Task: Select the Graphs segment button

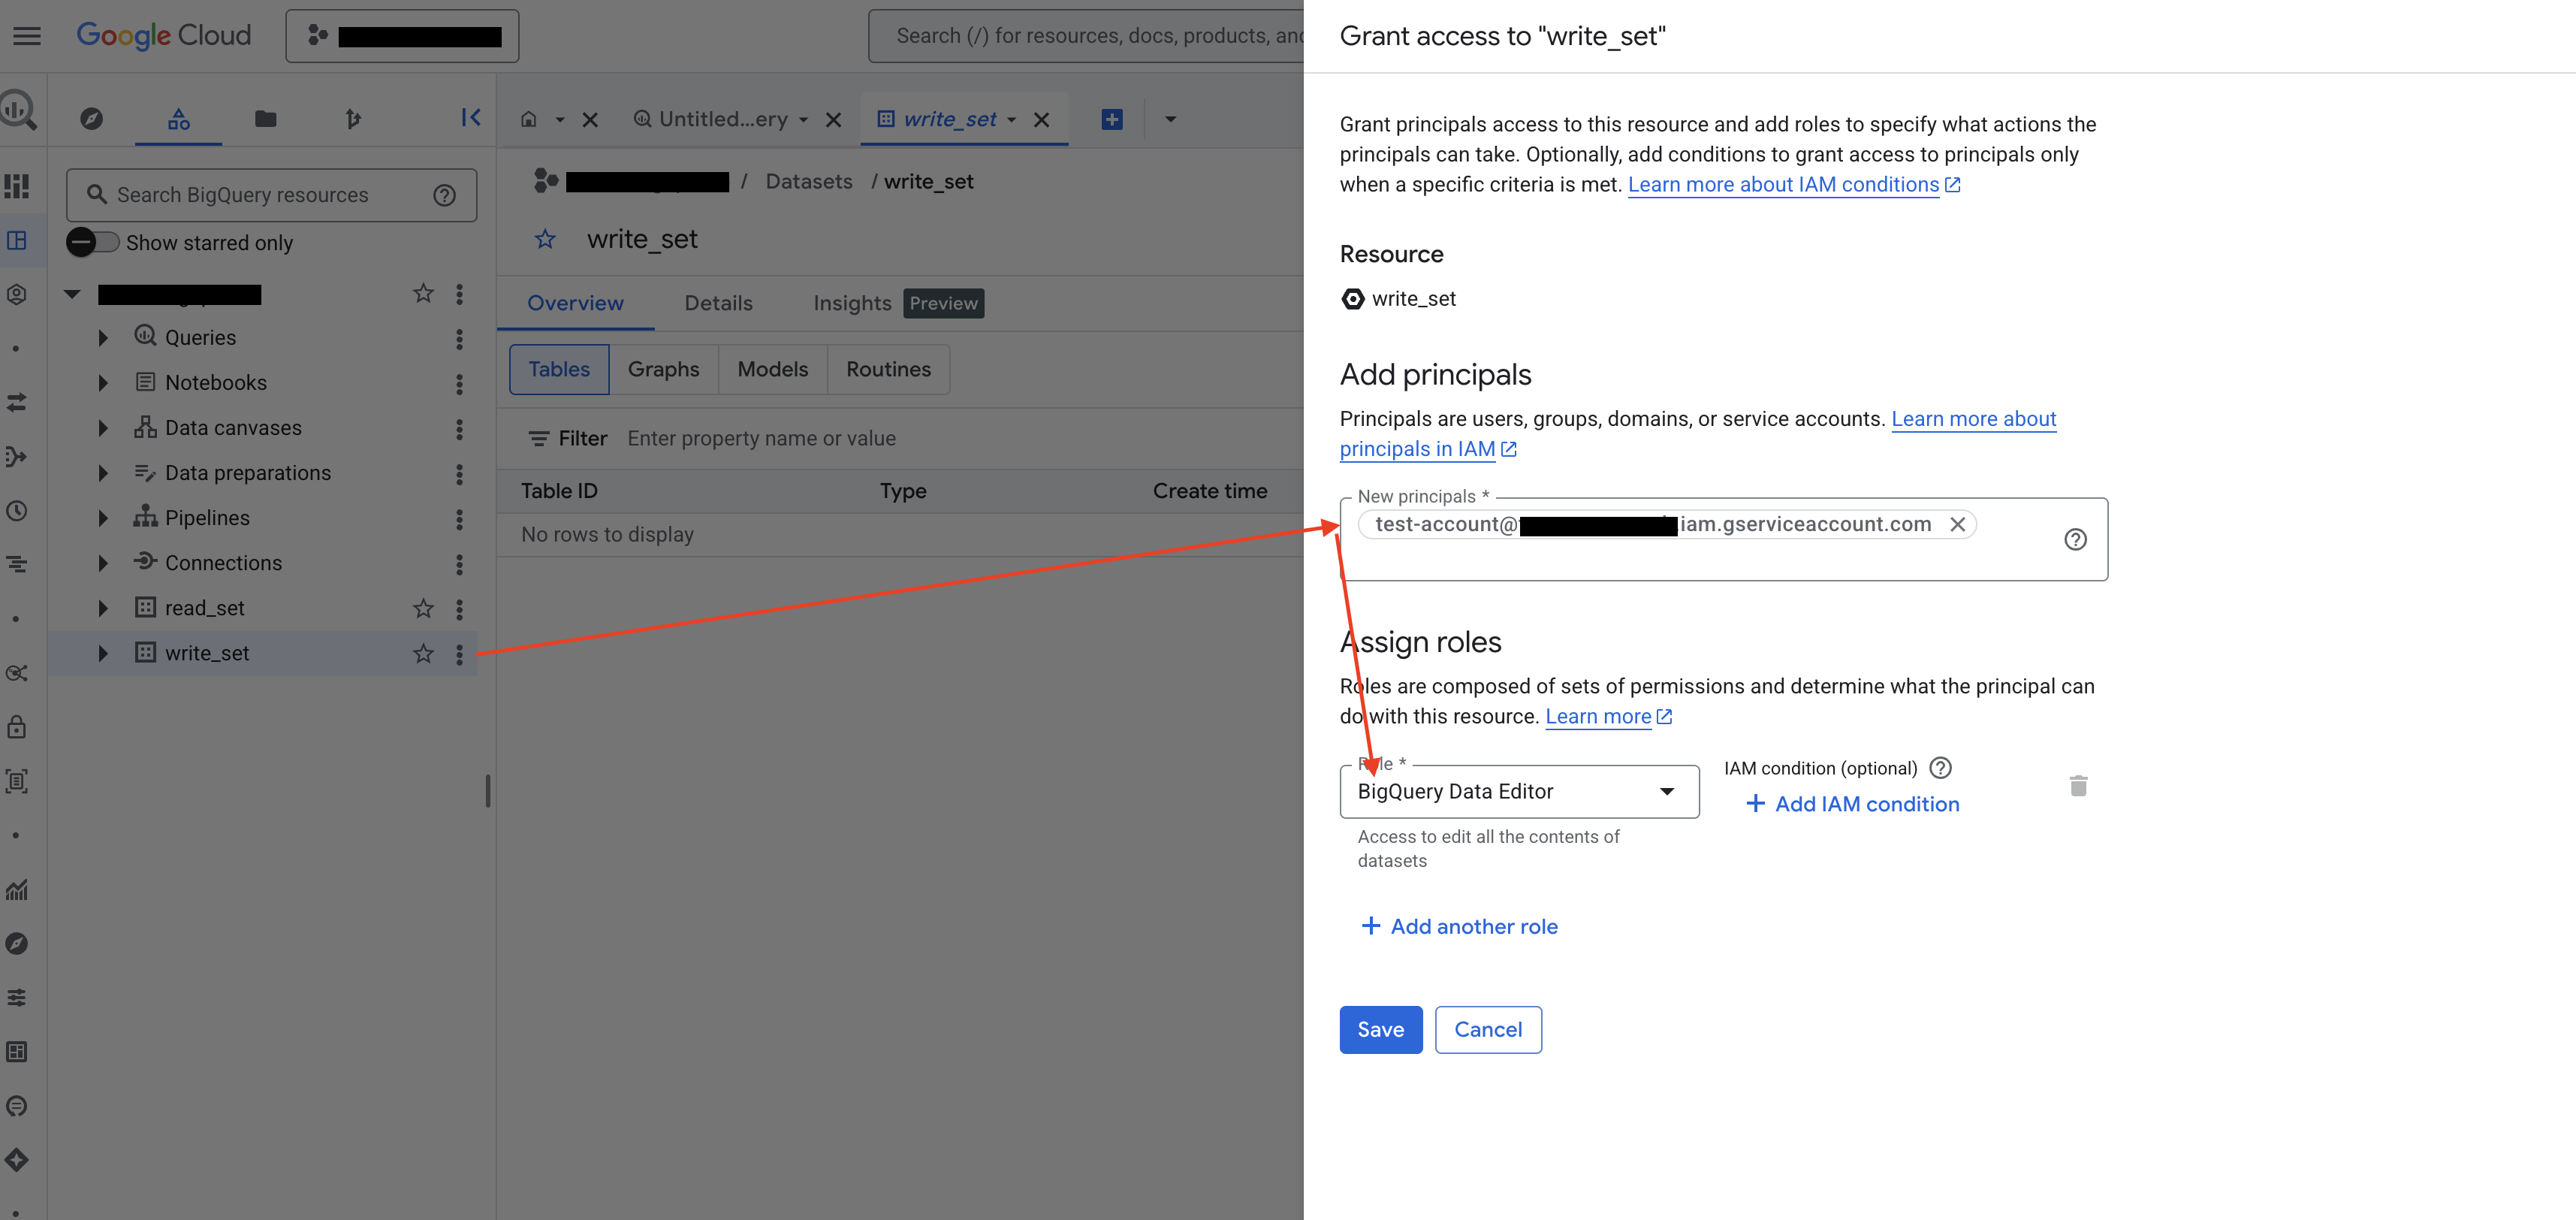Action: tap(663, 369)
